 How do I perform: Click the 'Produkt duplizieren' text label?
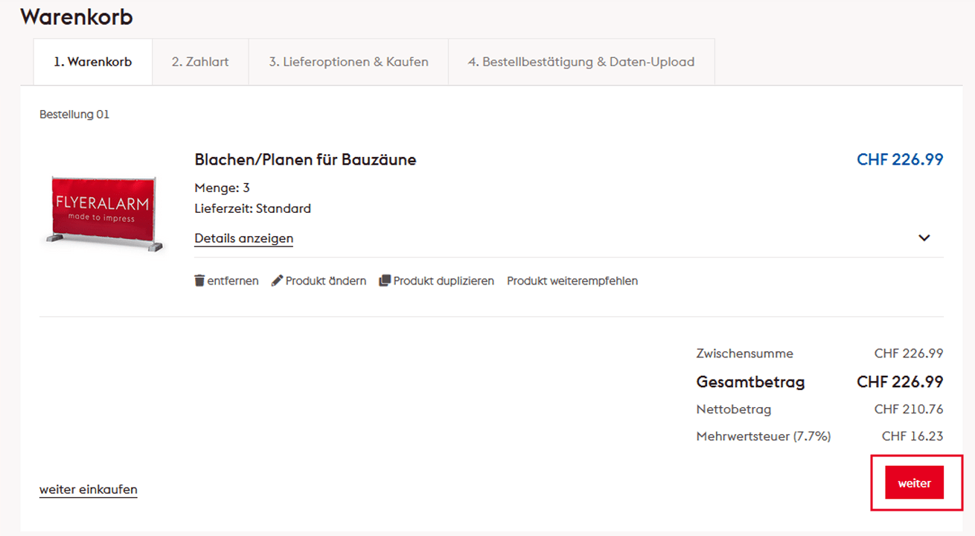click(x=444, y=281)
